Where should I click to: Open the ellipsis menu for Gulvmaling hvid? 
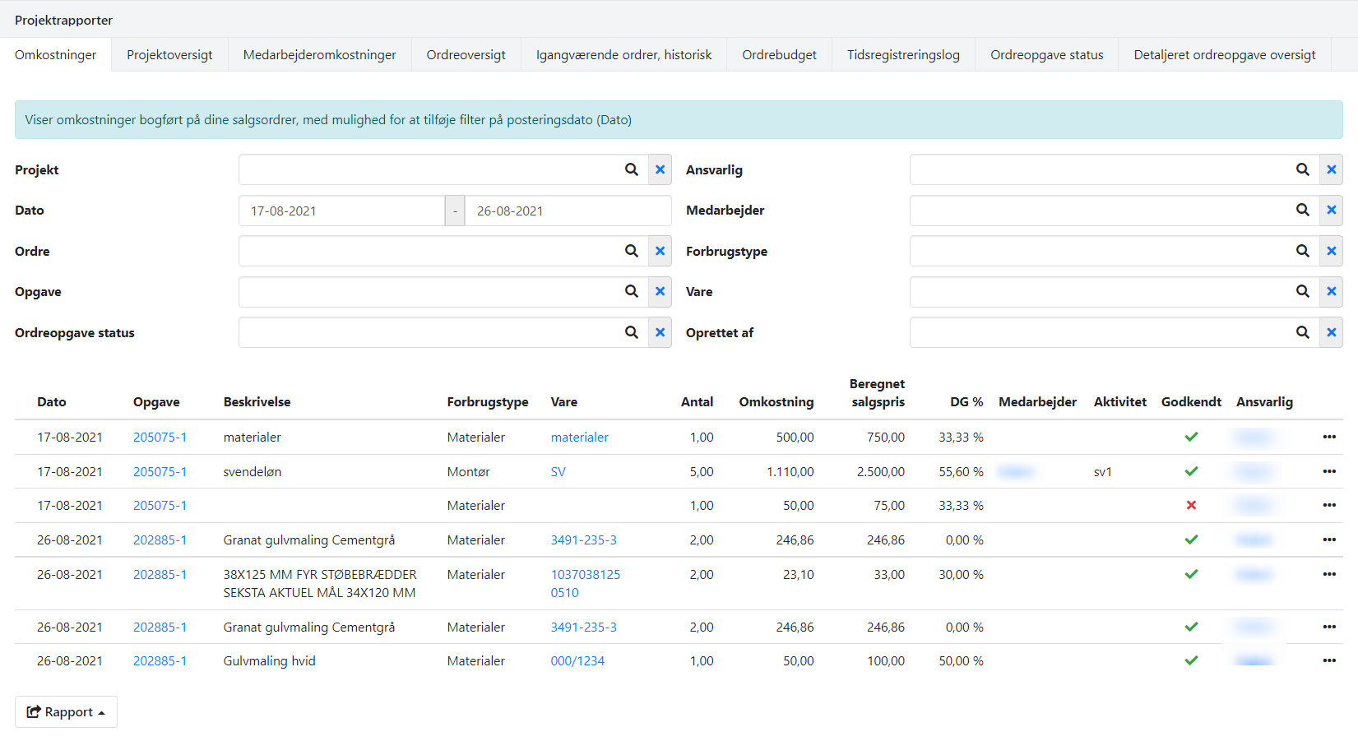point(1330,660)
